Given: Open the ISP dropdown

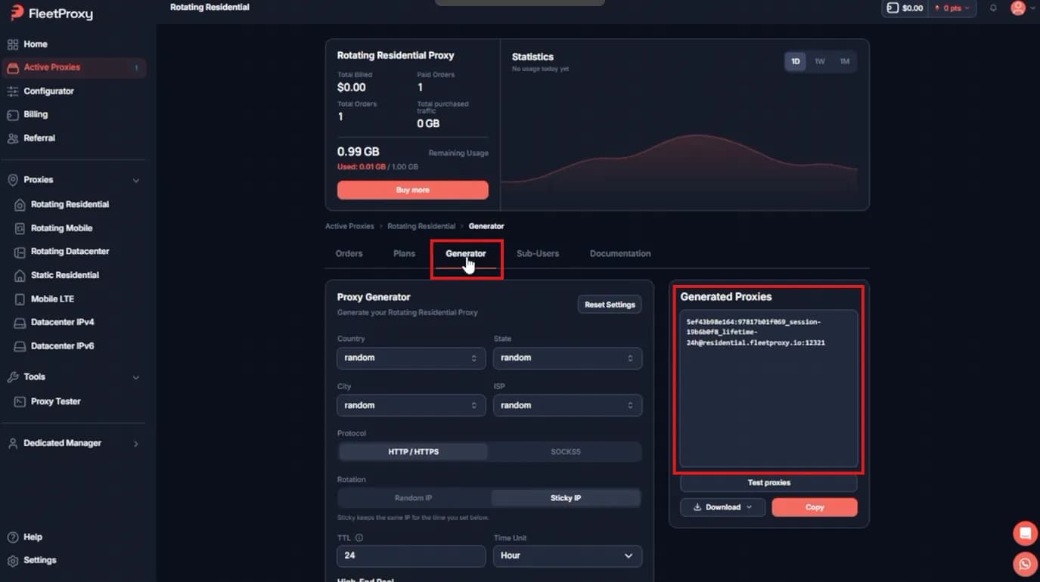Looking at the screenshot, I should pos(567,406).
